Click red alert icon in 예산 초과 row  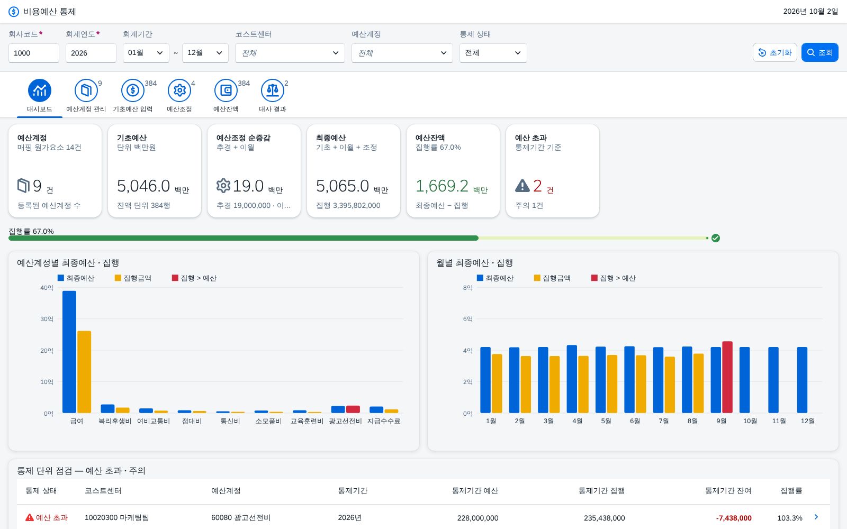tap(30, 517)
